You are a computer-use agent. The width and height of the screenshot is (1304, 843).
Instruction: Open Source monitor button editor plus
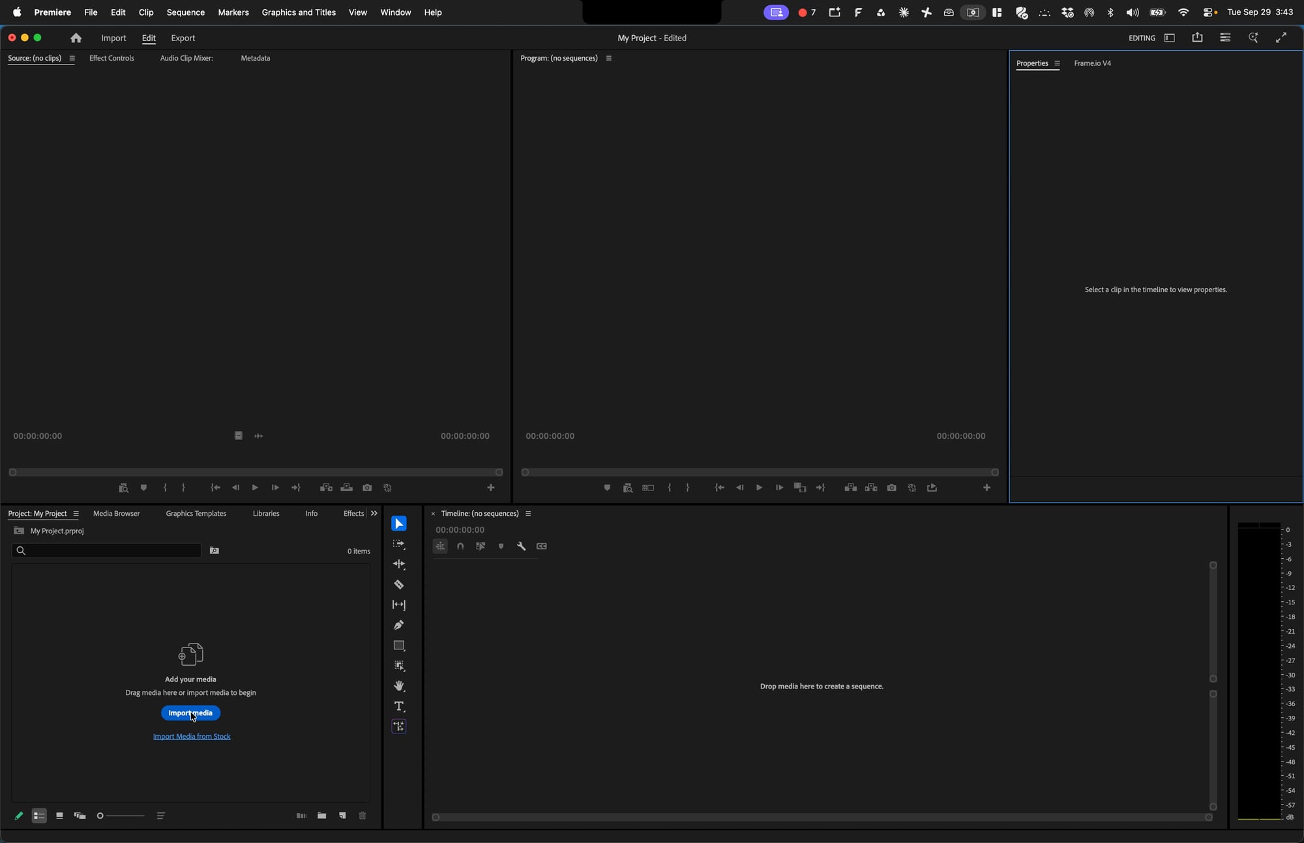tap(491, 488)
